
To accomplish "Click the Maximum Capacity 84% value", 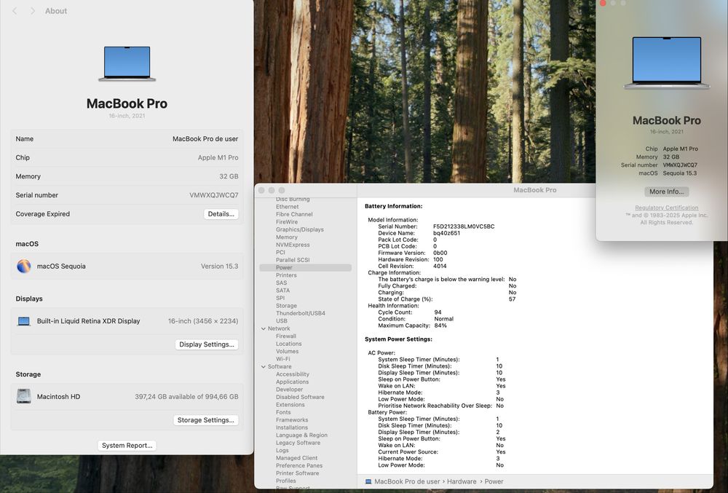I will click(440, 326).
